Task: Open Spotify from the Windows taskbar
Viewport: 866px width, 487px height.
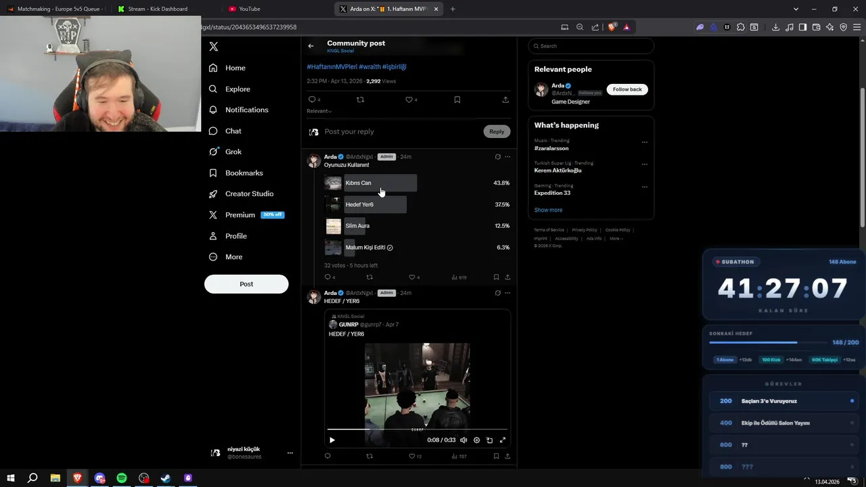Action: point(122,478)
